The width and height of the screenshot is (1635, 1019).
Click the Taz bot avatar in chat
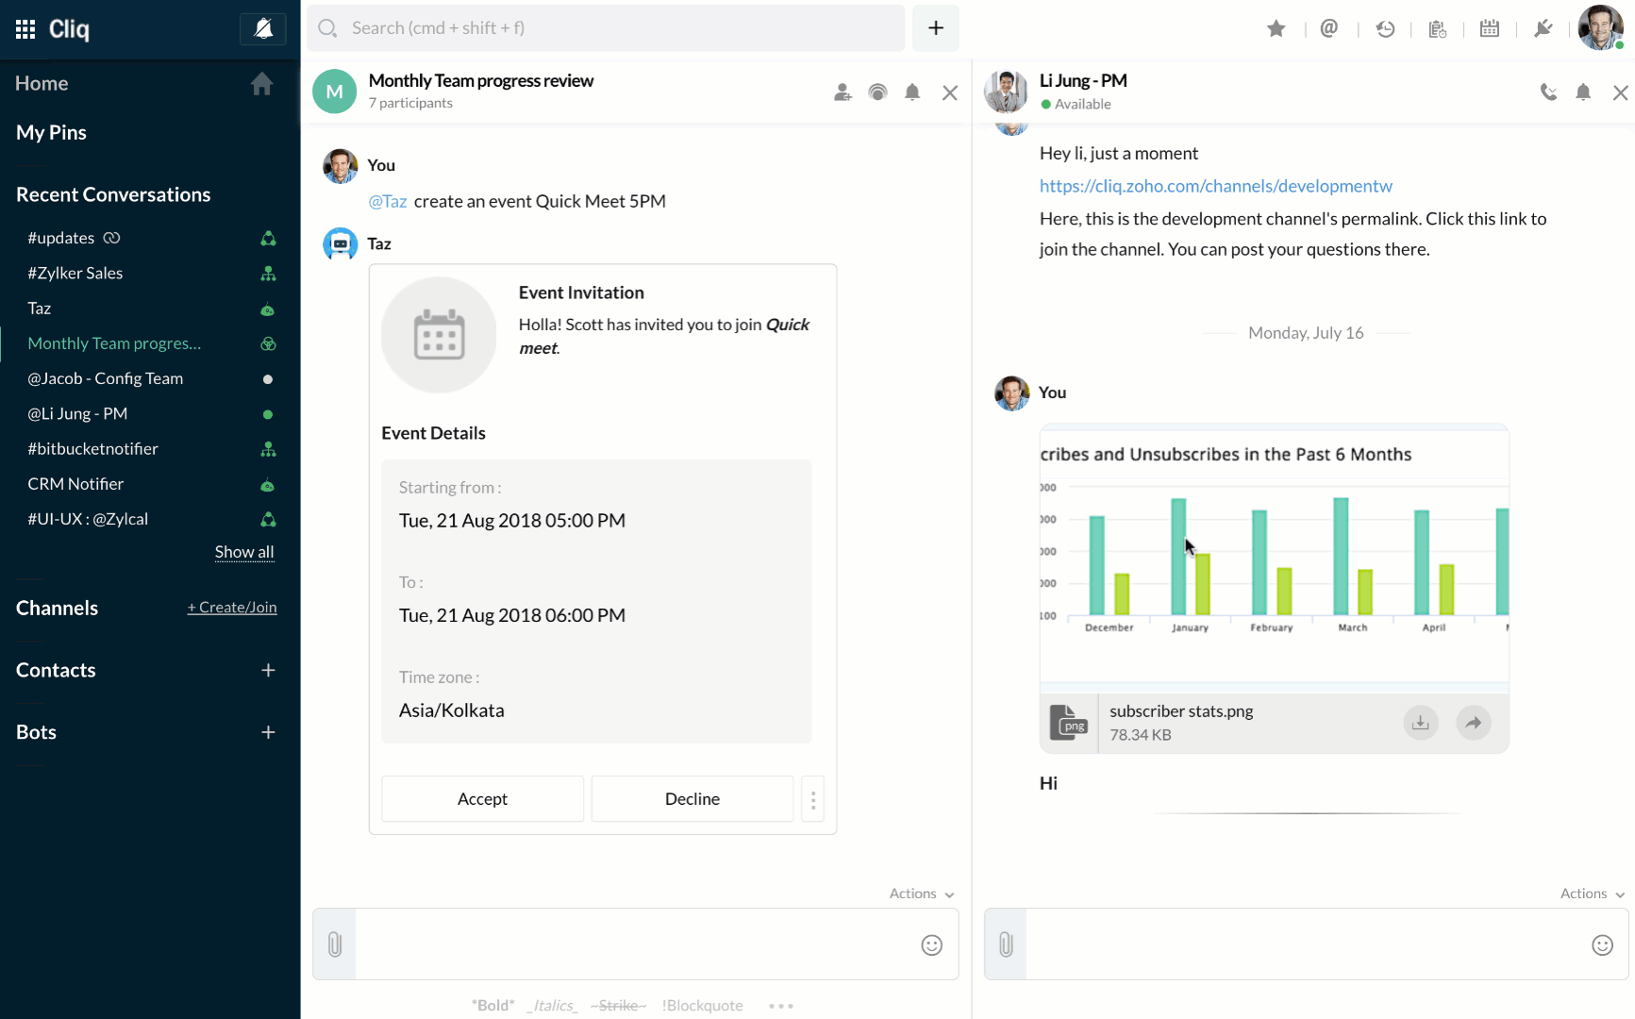click(x=341, y=244)
